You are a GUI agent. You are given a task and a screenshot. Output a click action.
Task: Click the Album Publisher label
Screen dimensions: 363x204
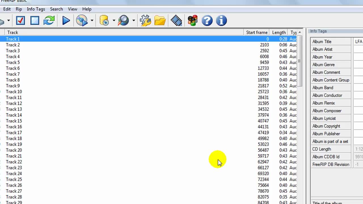tap(326, 133)
